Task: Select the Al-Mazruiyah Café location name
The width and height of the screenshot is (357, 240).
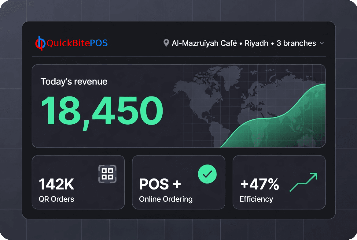Action: pyautogui.click(x=204, y=43)
